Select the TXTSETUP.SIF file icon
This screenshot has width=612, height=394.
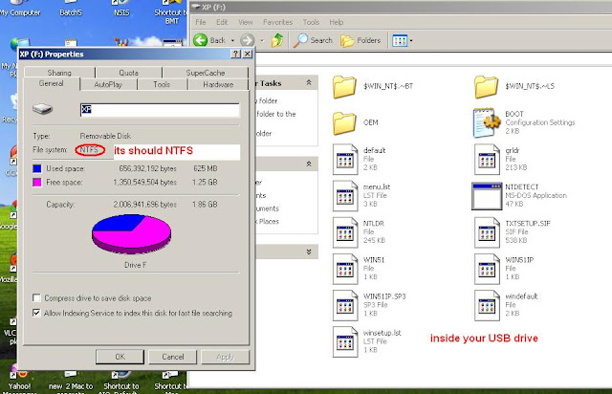point(487,232)
